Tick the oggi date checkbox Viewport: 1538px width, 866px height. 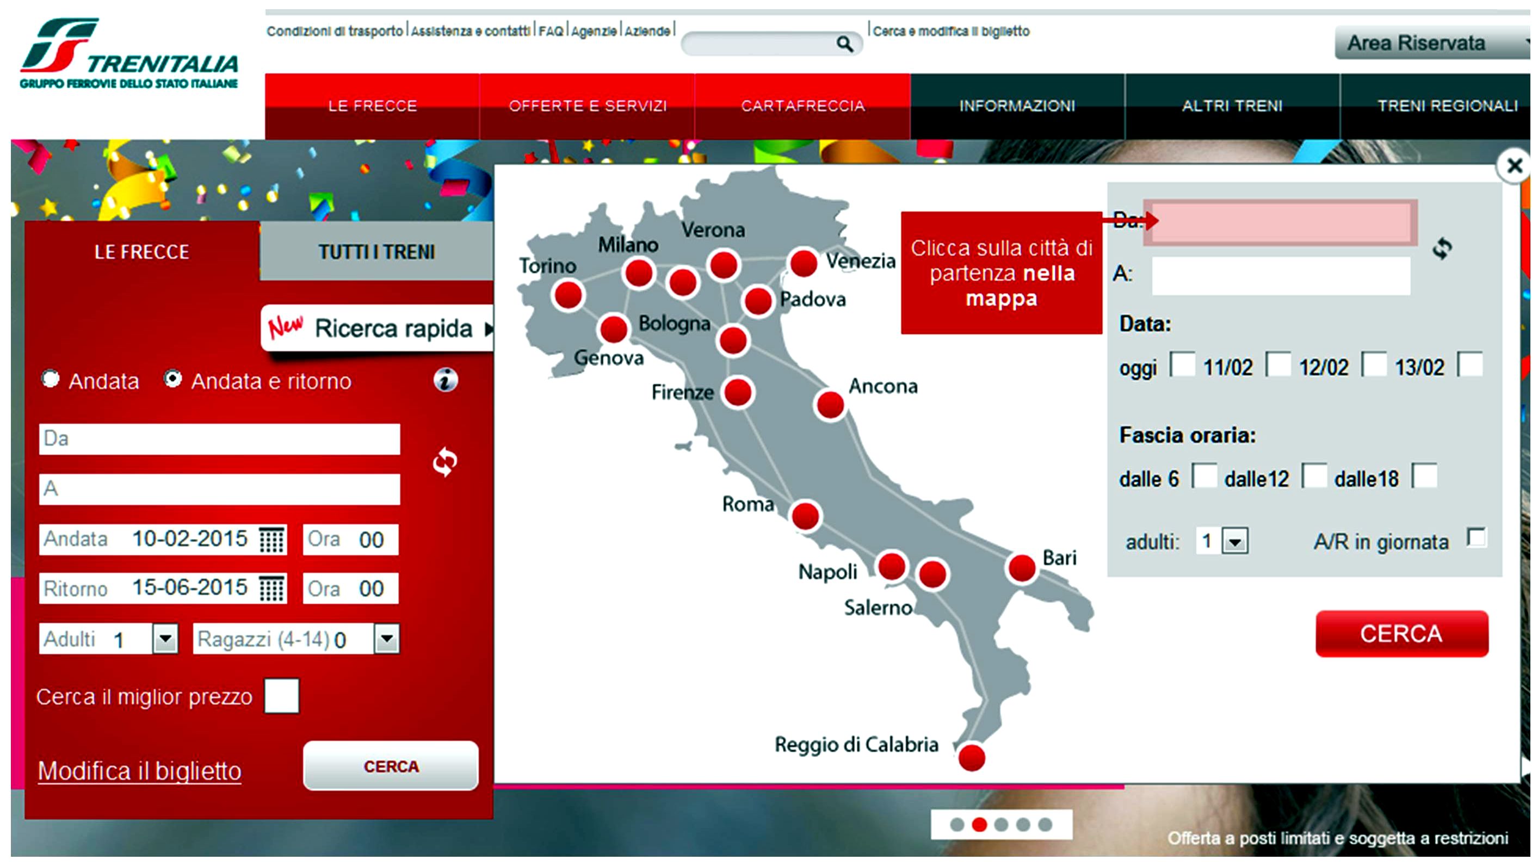(1183, 364)
